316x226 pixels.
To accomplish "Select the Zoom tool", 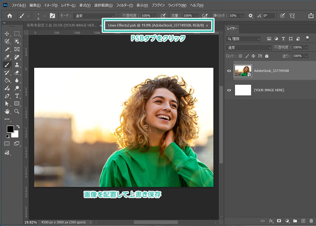I will (x=17, y=111).
